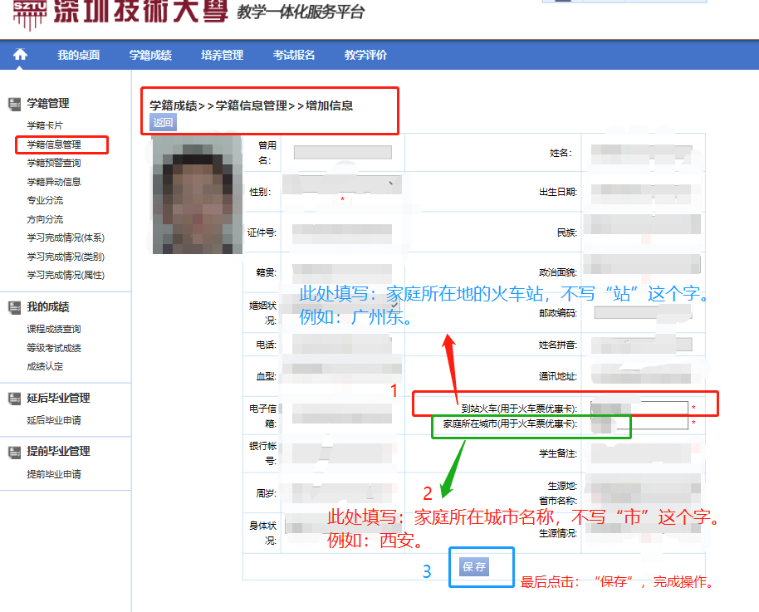Open 教学评价 menu
This screenshot has height=612, width=759.
365,55
